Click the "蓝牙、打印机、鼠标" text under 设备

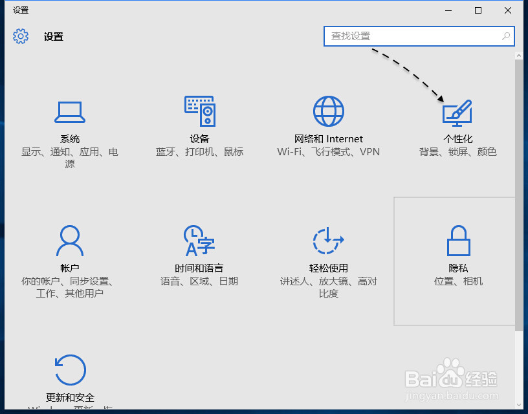[x=199, y=151]
